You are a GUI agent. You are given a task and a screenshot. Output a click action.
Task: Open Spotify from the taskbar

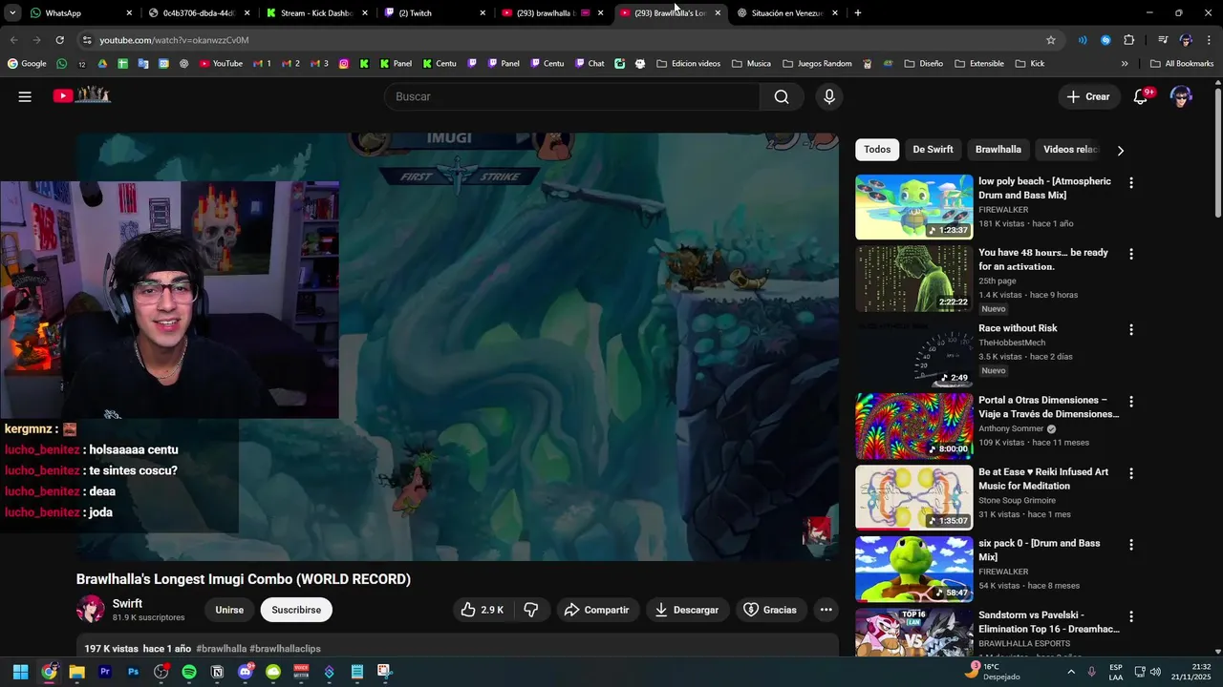tap(189, 672)
